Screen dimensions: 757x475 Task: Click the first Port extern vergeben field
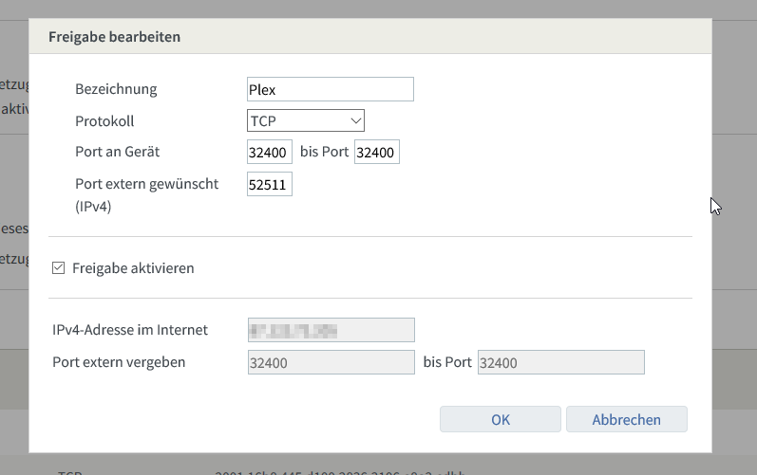(330, 362)
